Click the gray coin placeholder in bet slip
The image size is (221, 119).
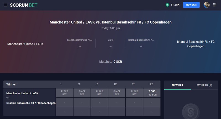[191, 111]
